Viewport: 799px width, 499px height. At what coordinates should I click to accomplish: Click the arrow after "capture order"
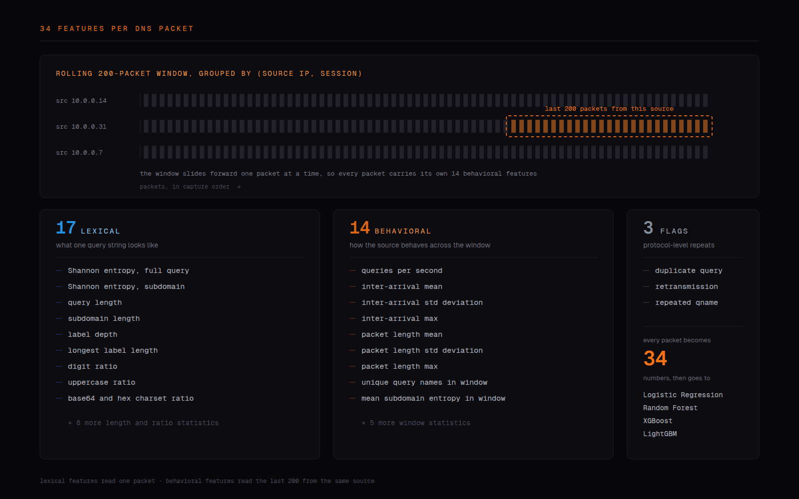click(x=239, y=187)
